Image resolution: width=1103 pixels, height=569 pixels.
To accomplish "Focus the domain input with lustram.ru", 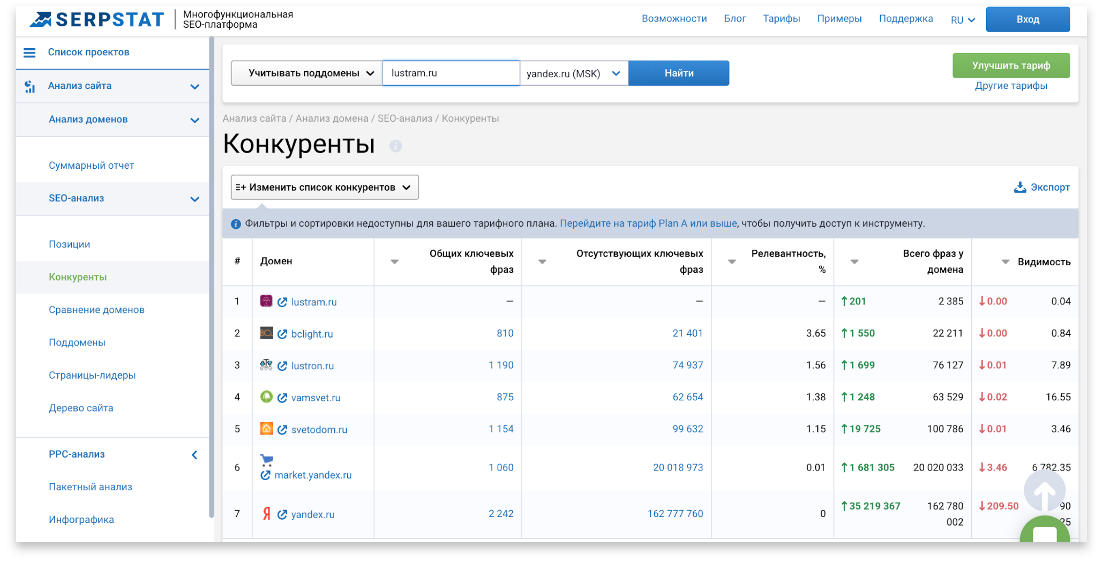I will tap(451, 73).
